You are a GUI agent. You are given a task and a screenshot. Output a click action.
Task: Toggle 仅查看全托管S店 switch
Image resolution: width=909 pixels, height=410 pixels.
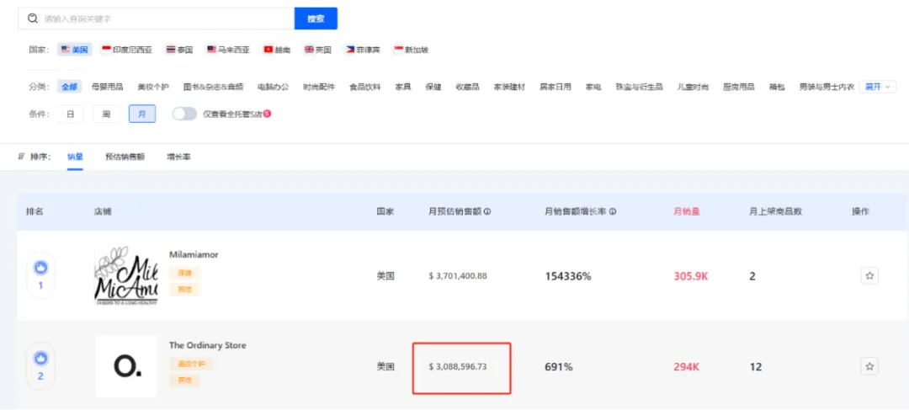[184, 114]
